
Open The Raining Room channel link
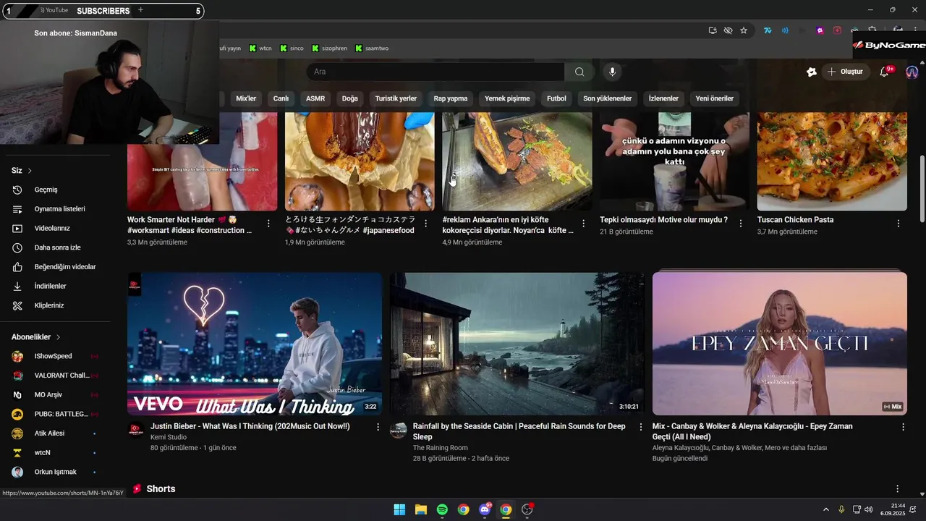pyautogui.click(x=441, y=448)
